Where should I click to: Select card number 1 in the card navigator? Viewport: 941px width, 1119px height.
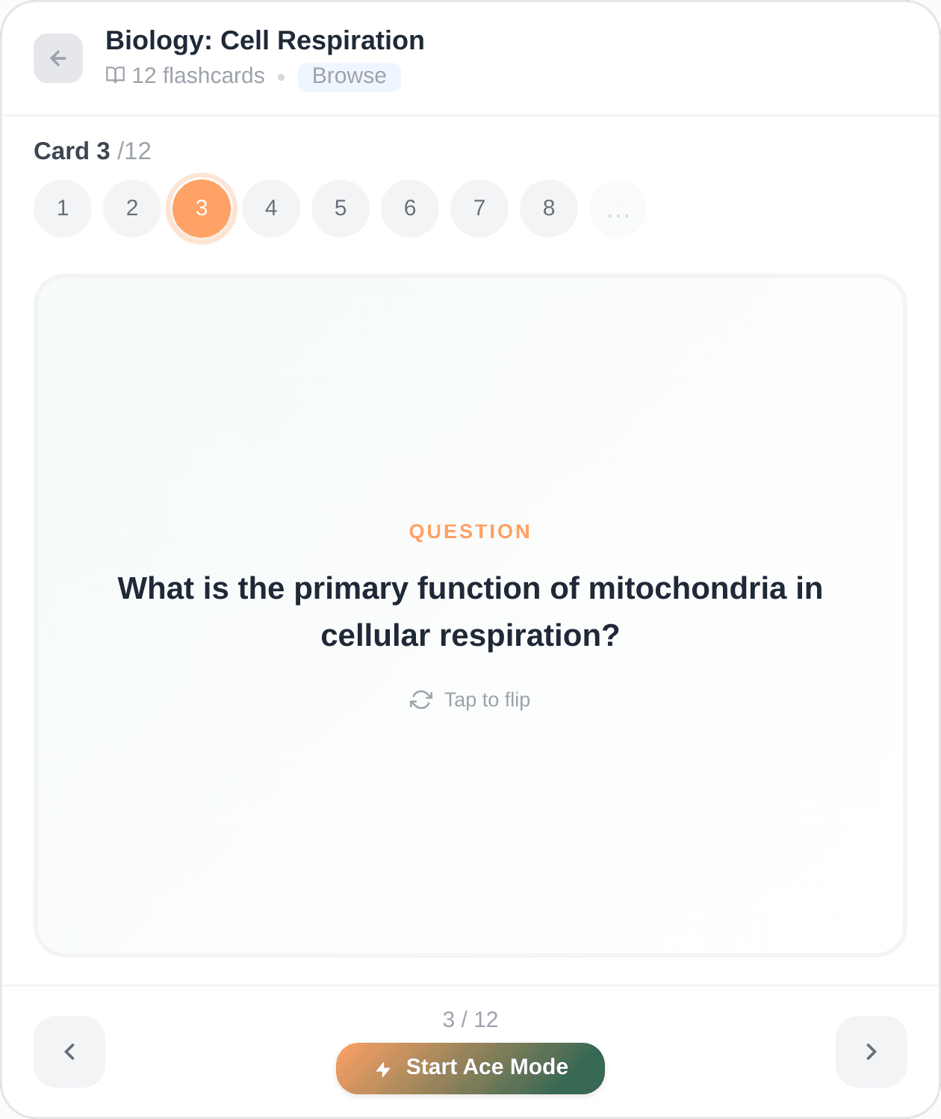[63, 209]
